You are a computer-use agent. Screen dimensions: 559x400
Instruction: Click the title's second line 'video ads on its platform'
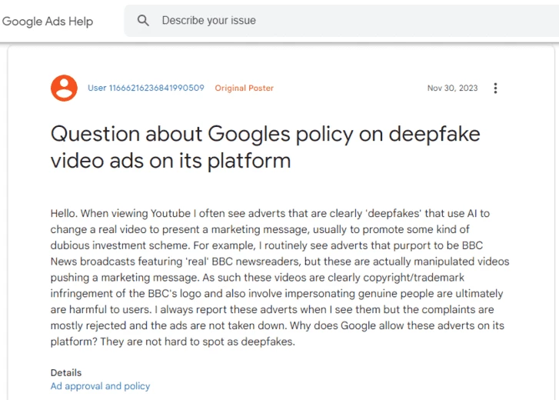click(x=171, y=161)
